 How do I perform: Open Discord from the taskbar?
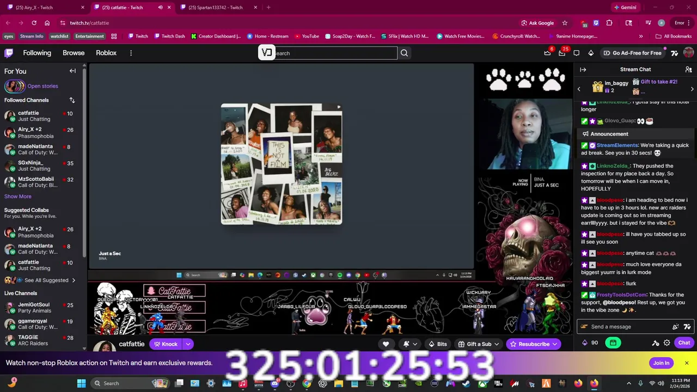(274, 383)
